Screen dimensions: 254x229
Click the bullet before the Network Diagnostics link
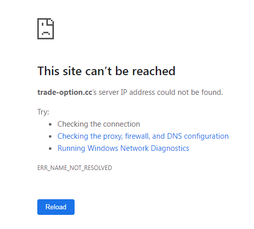pyautogui.click(x=50, y=149)
